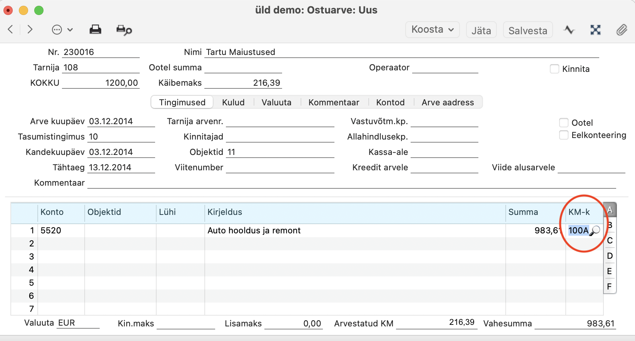Click the Valuuta EUR footer field
Screen dimensions: 635x341
pyautogui.click(x=78, y=323)
